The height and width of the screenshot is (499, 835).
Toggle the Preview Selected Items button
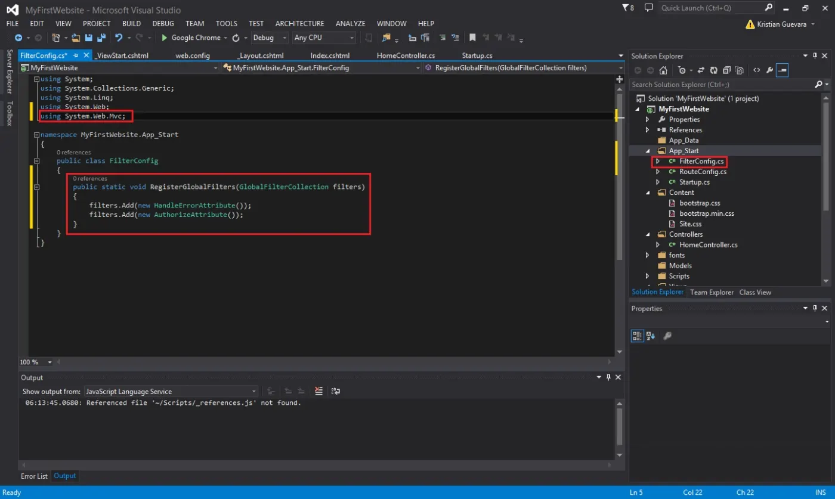pyautogui.click(x=783, y=70)
